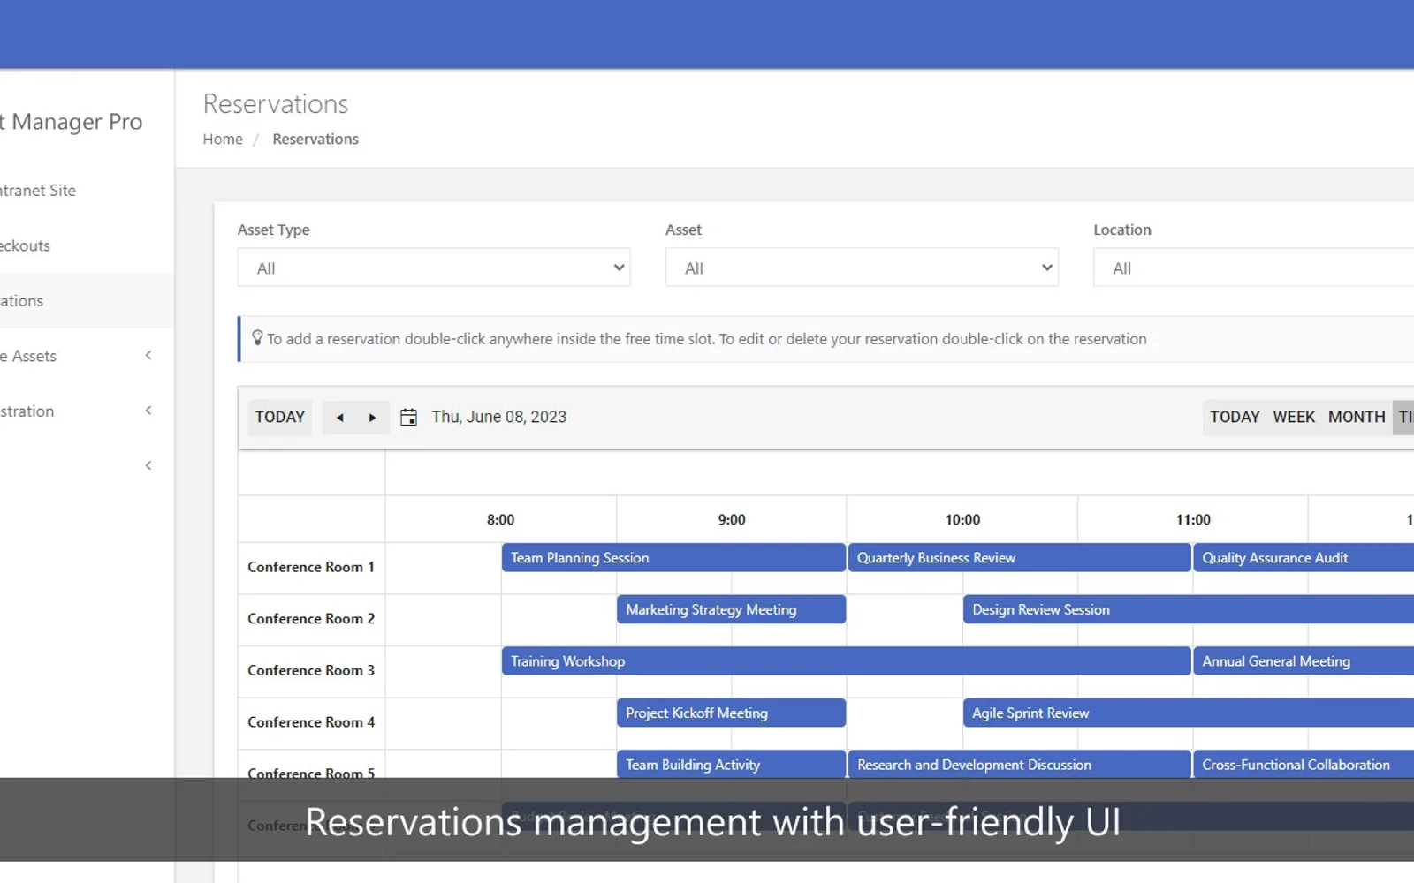Select Marketing Strategy Meeting reservation
Screen dimensions: 1414x883
(x=731, y=609)
